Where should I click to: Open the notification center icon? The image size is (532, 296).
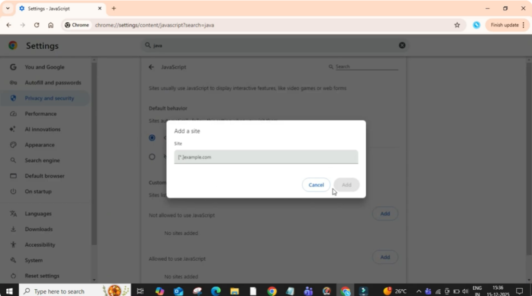tap(520, 291)
